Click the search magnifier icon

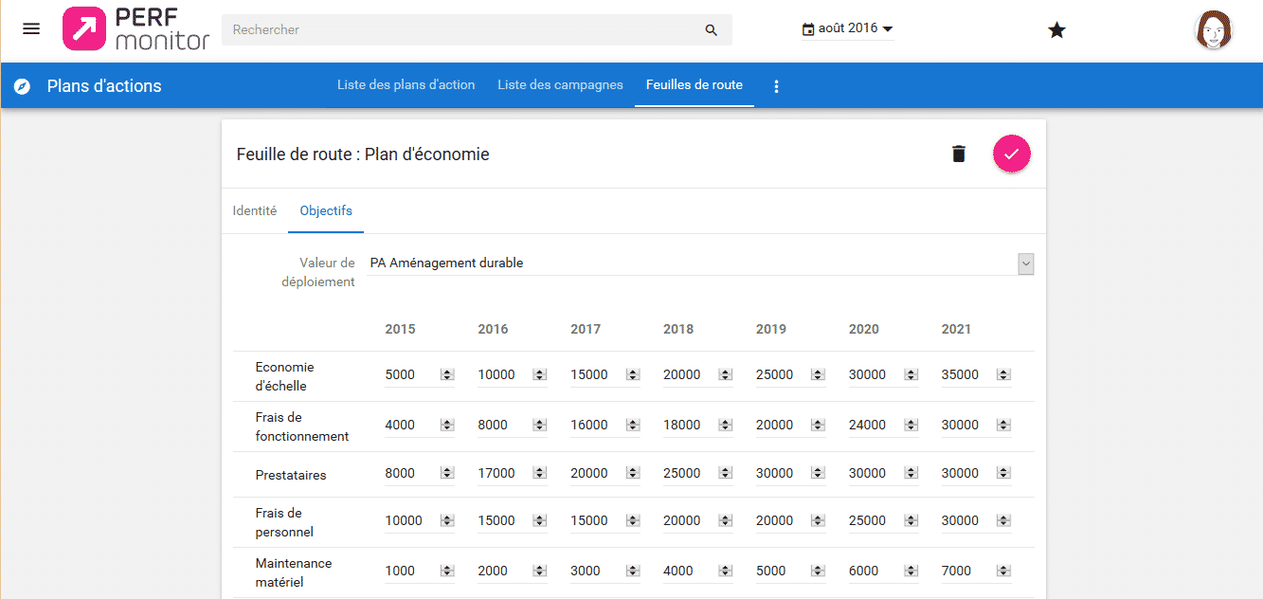[712, 30]
